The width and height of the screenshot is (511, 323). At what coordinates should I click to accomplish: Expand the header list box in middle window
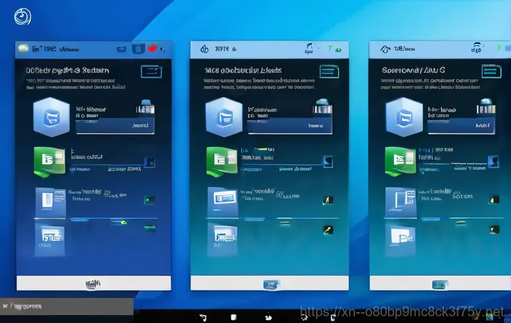coord(327,72)
